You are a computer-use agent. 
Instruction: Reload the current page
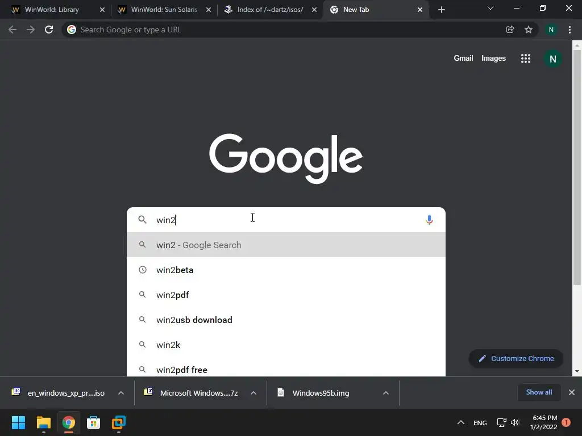pos(49,30)
